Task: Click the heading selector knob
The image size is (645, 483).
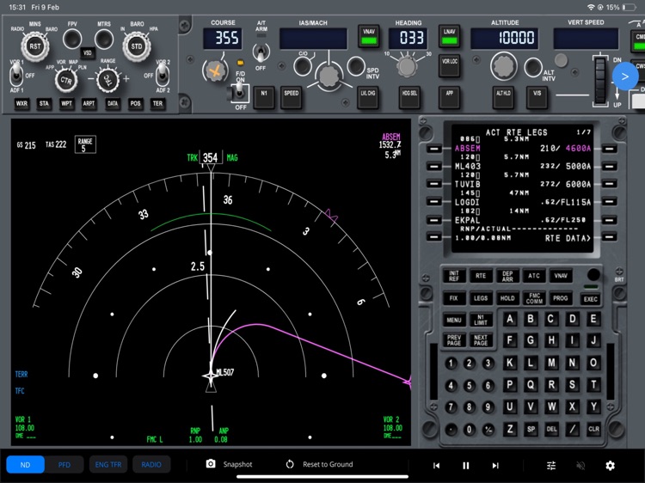Action: 407,67
